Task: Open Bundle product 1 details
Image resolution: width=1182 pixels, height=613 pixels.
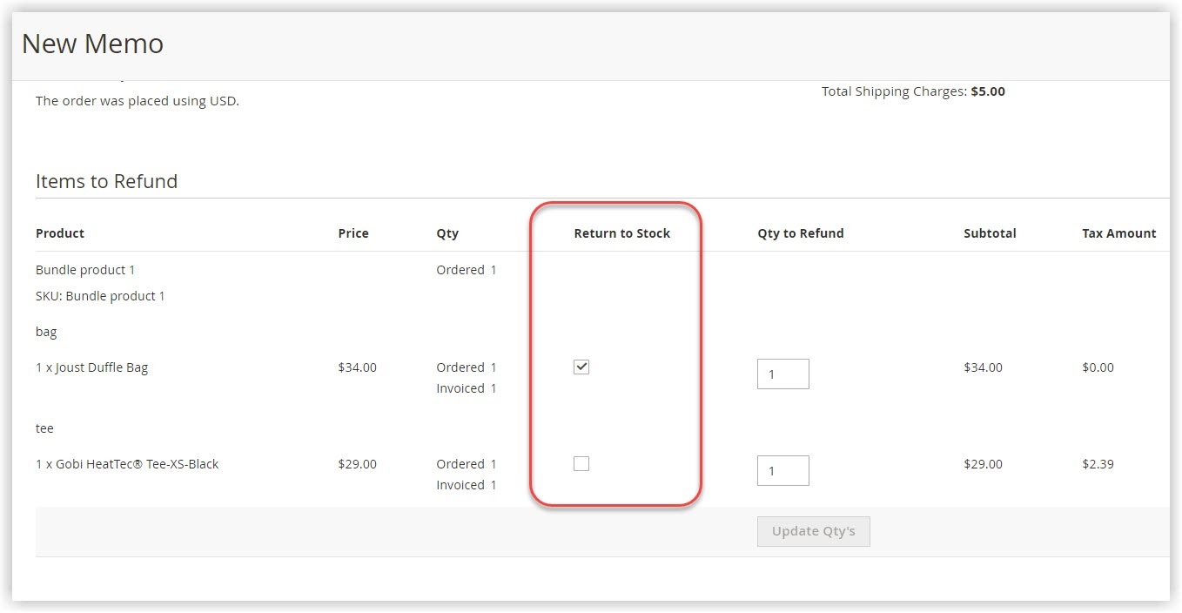Action: coord(85,269)
